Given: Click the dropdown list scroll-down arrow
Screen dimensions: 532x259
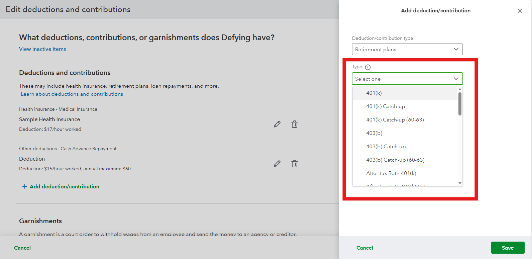Looking at the screenshot, I should [x=460, y=183].
